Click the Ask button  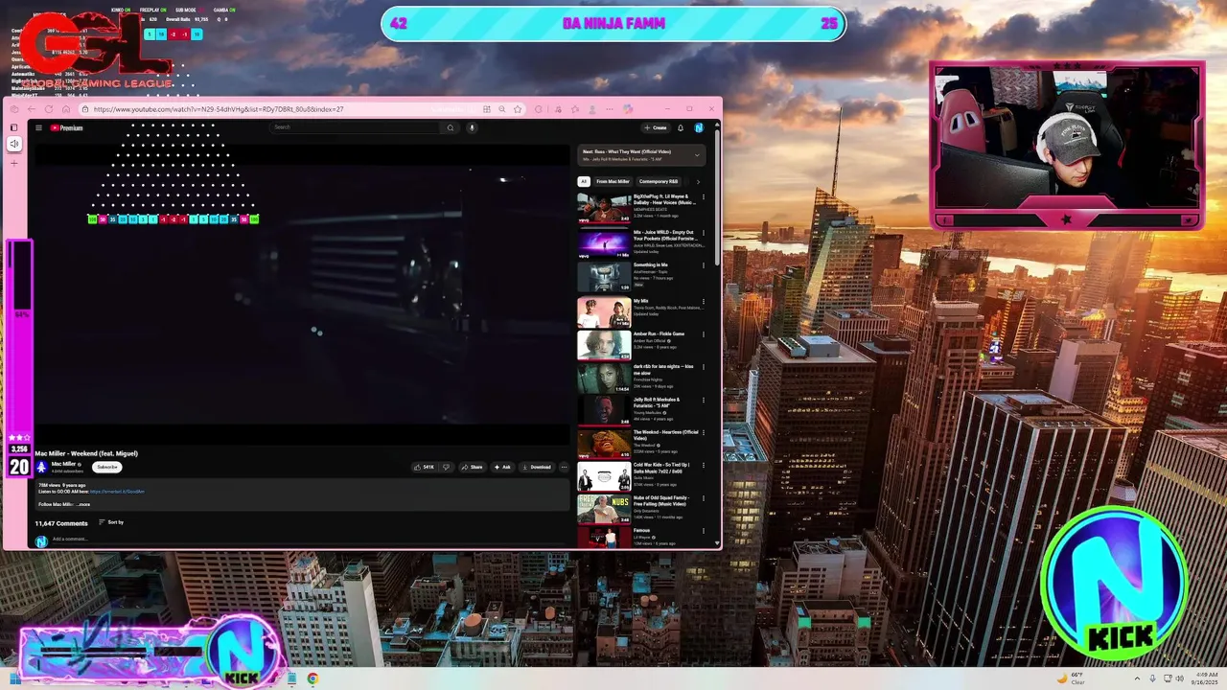tap(503, 467)
